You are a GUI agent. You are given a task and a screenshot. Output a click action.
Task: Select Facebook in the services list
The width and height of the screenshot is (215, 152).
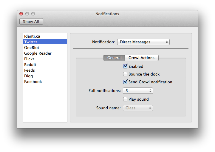33,82
